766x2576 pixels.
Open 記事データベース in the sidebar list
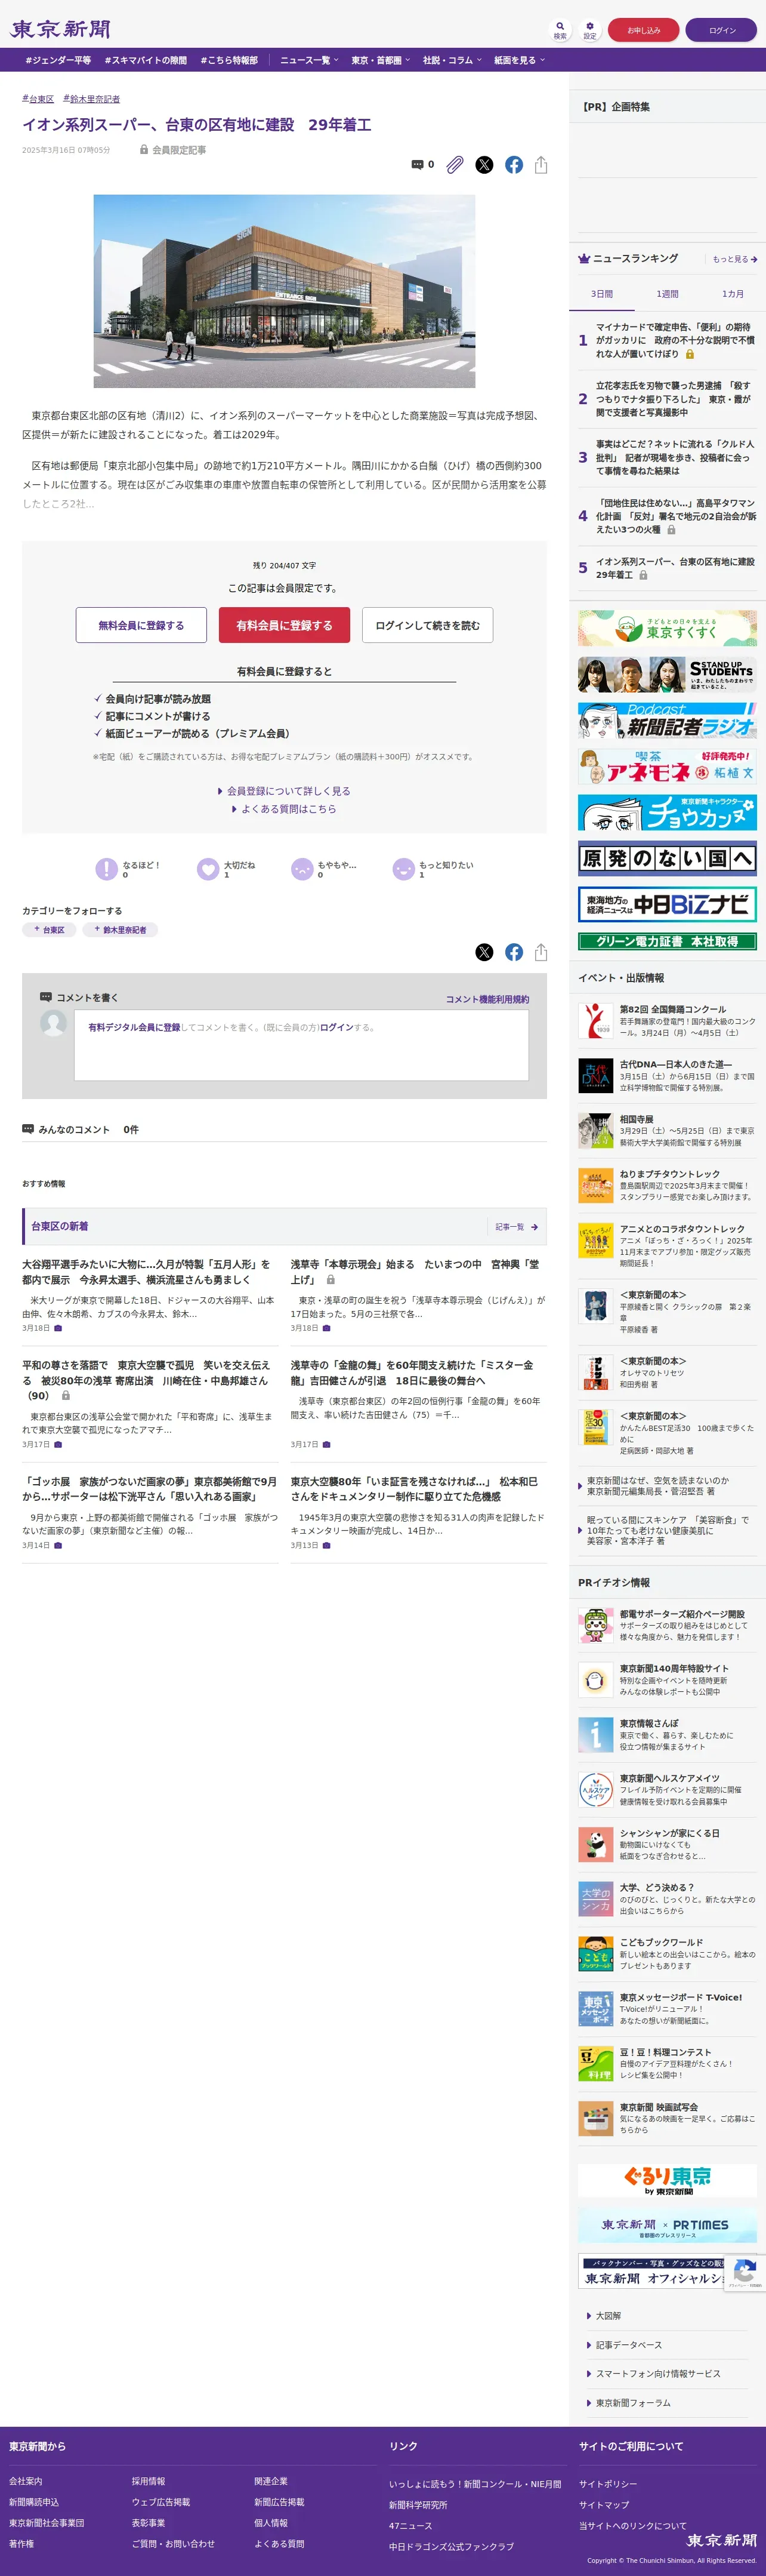[x=629, y=2345]
